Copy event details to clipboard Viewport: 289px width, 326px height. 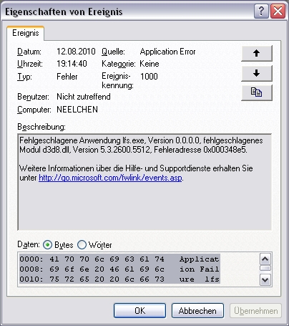tap(257, 92)
